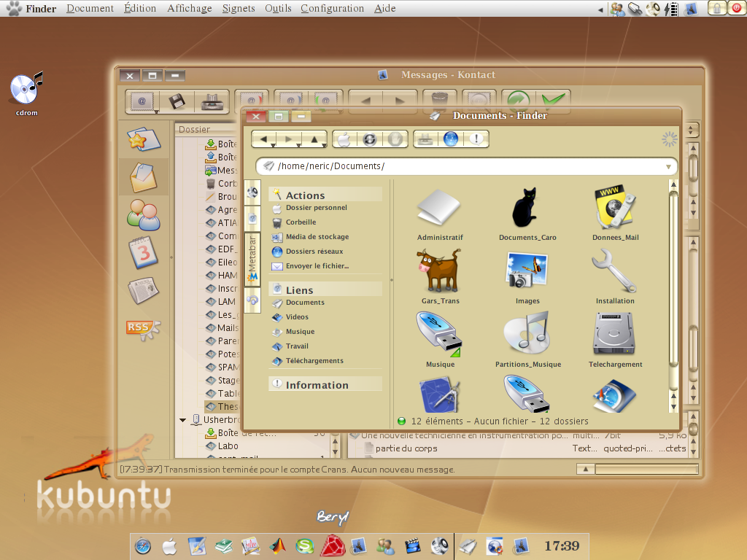Screen dimensions: 747x560
Task: Go back in Documents Finder window
Action: click(x=263, y=139)
